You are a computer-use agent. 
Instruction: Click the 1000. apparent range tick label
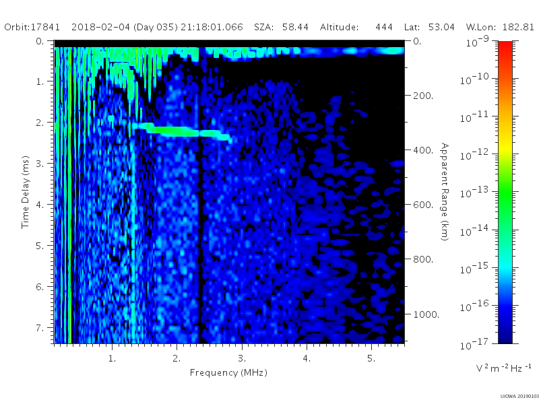(426, 314)
